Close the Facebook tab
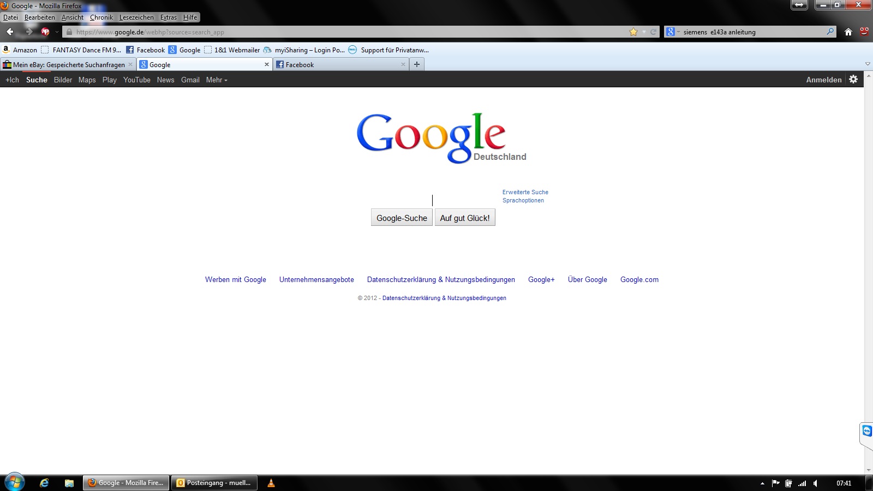The image size is (873, 491). pyautogui.click(x=403, y=64)
